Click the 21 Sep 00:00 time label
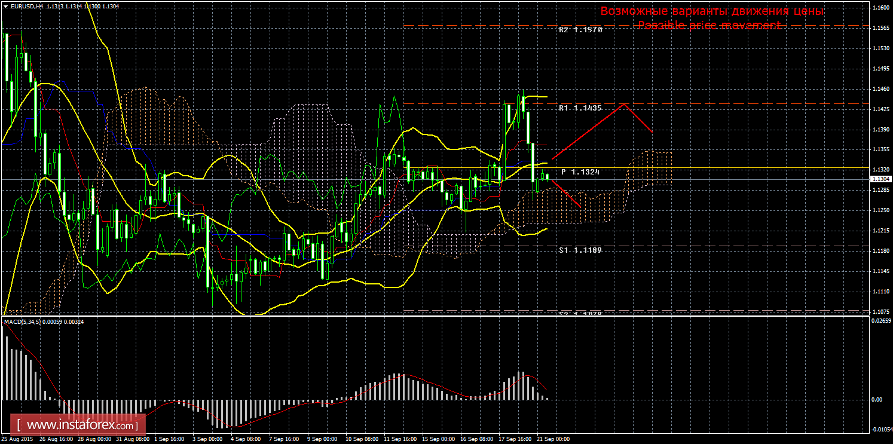This screenshot has height=444, width=893. (552, 439)
